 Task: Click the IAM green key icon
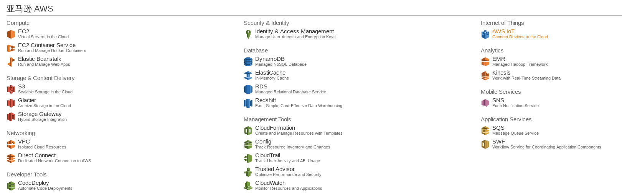click(248, 34)
